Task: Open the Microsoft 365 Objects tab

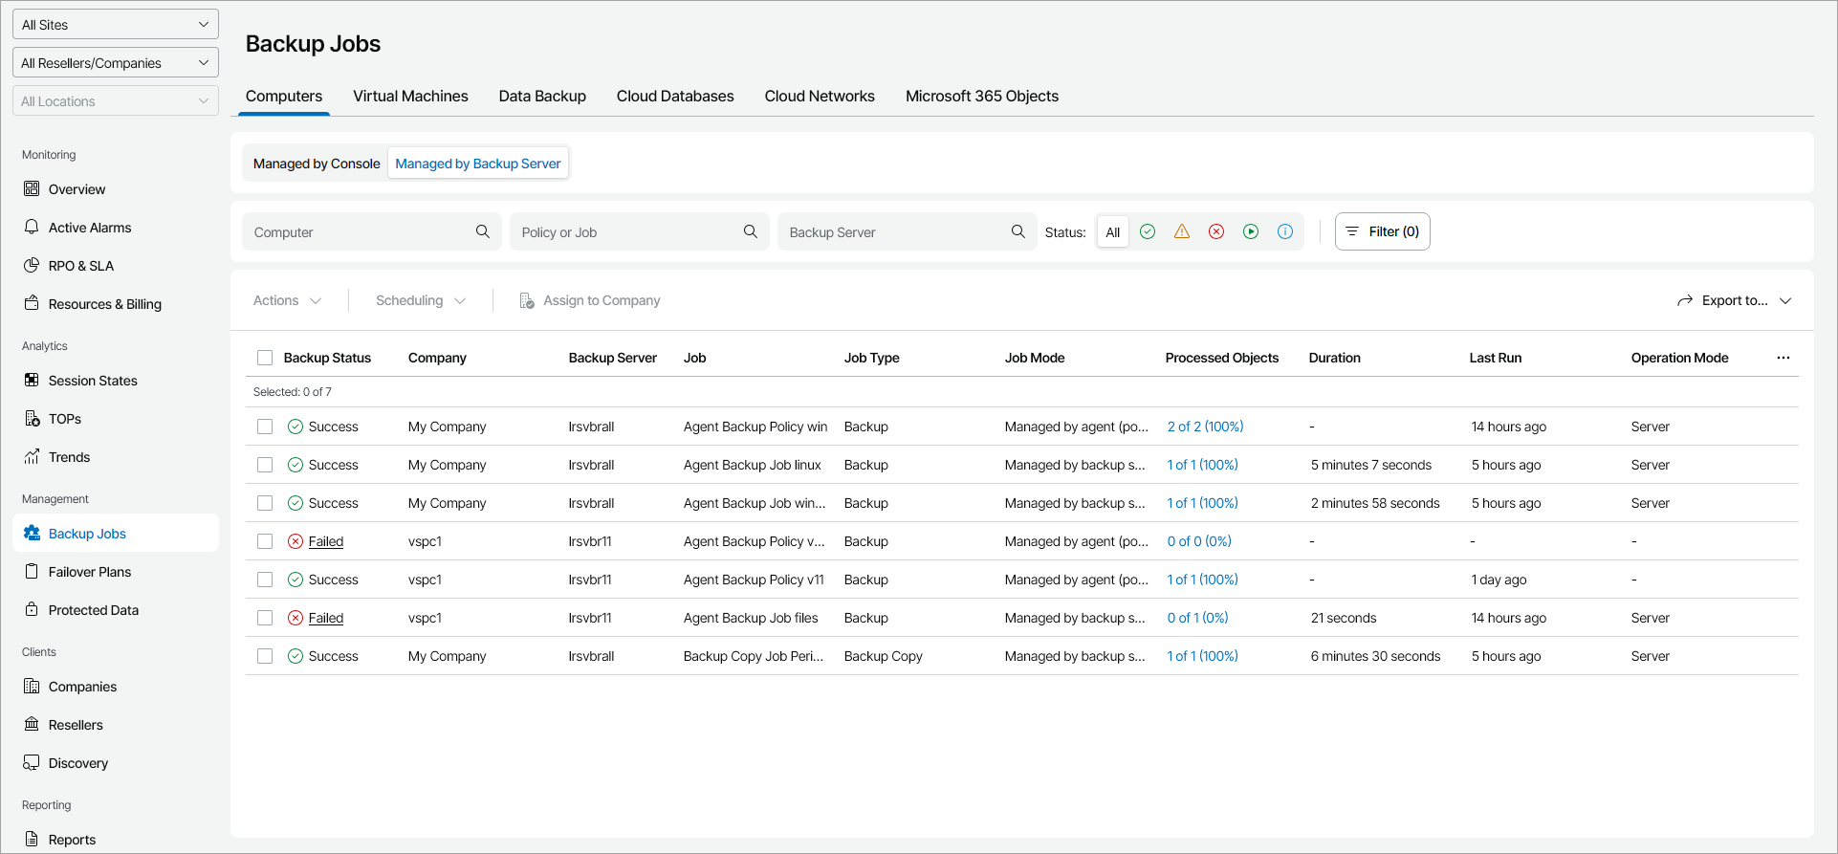Action: pyautogui.click(x=981, y=97)
